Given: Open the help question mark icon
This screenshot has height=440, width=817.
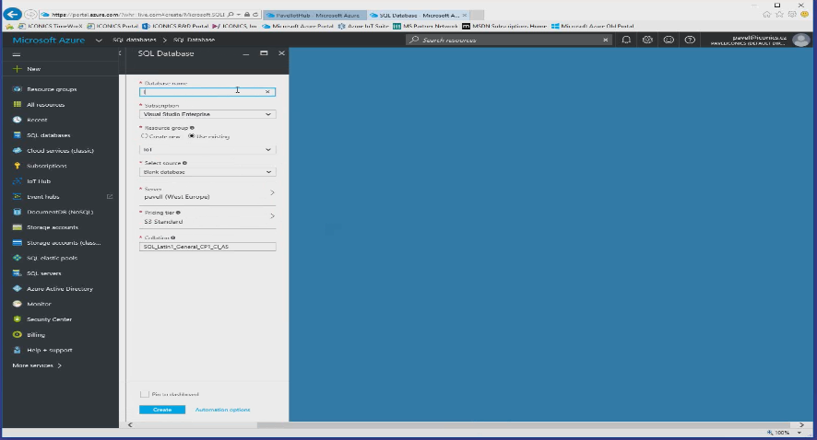Looking at the screenshot, I should [690, 41].
